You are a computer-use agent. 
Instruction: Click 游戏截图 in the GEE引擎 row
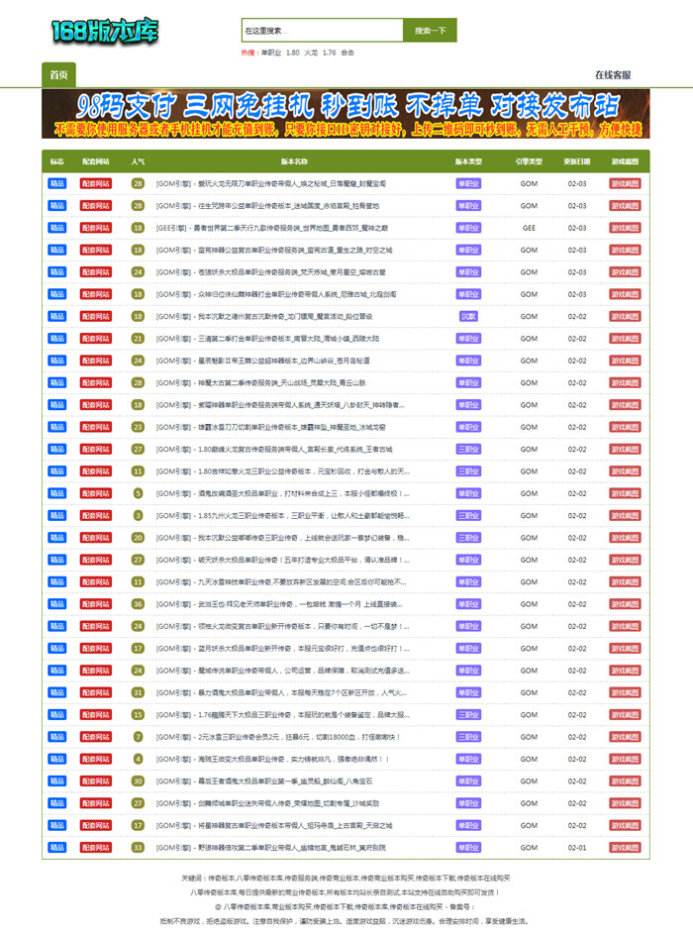[x=625, y=228]
